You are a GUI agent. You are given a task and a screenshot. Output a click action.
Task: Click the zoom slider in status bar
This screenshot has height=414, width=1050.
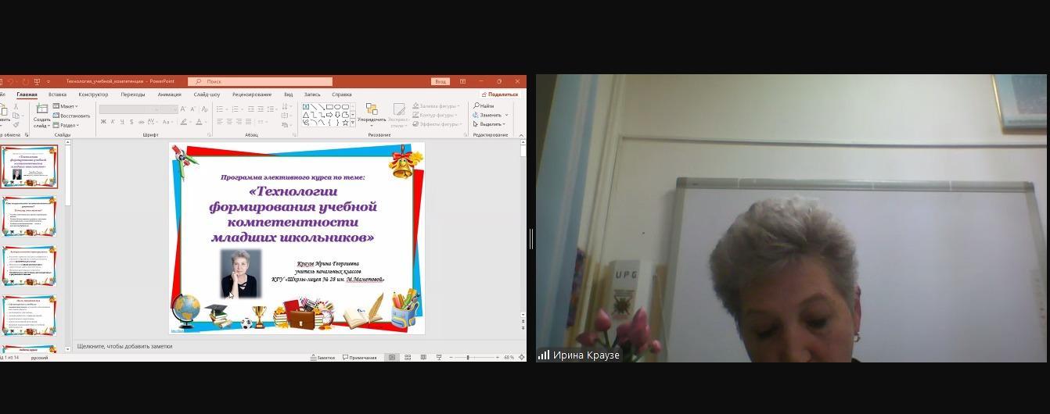tap(468, 358)
